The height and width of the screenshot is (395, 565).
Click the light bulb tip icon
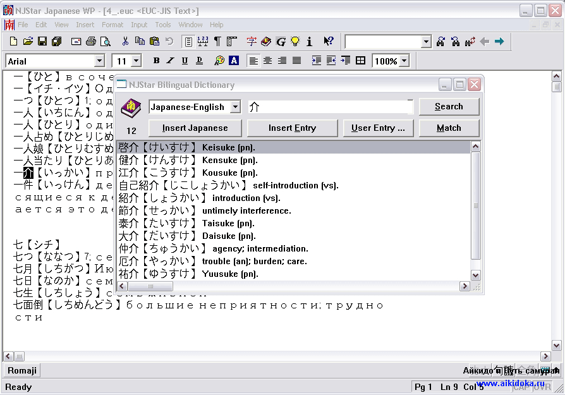click(x=295, y=42)
